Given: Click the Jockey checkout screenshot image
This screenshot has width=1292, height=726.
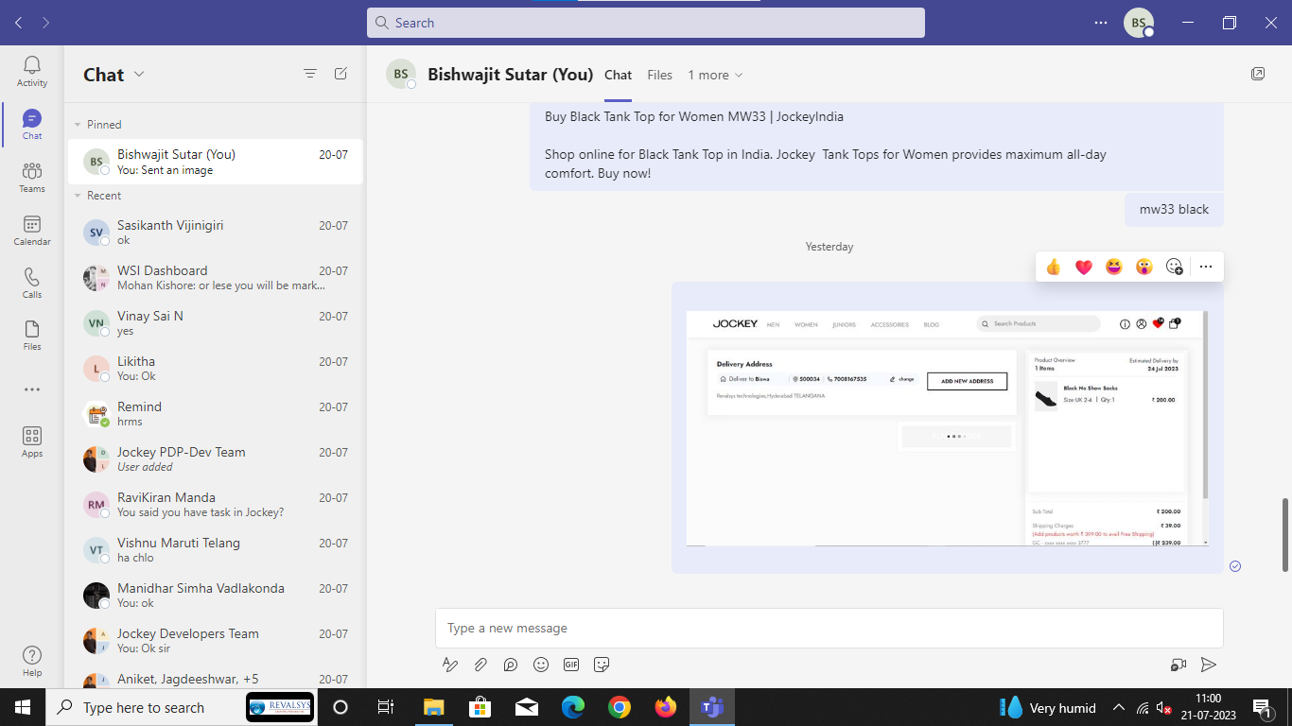Looking at the screenshot, I should [x=946, y=427].
